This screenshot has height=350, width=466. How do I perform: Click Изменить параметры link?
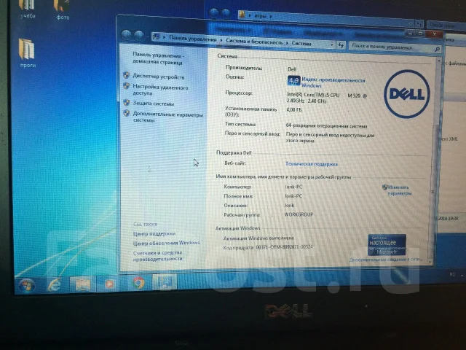coord(399,190)
